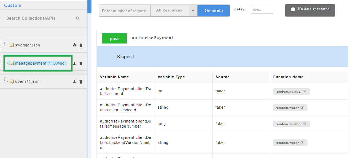Expand the swagger.json tree item
This screenshot has width=352, height=158.
pyautogui.click(x=27, y=45)
